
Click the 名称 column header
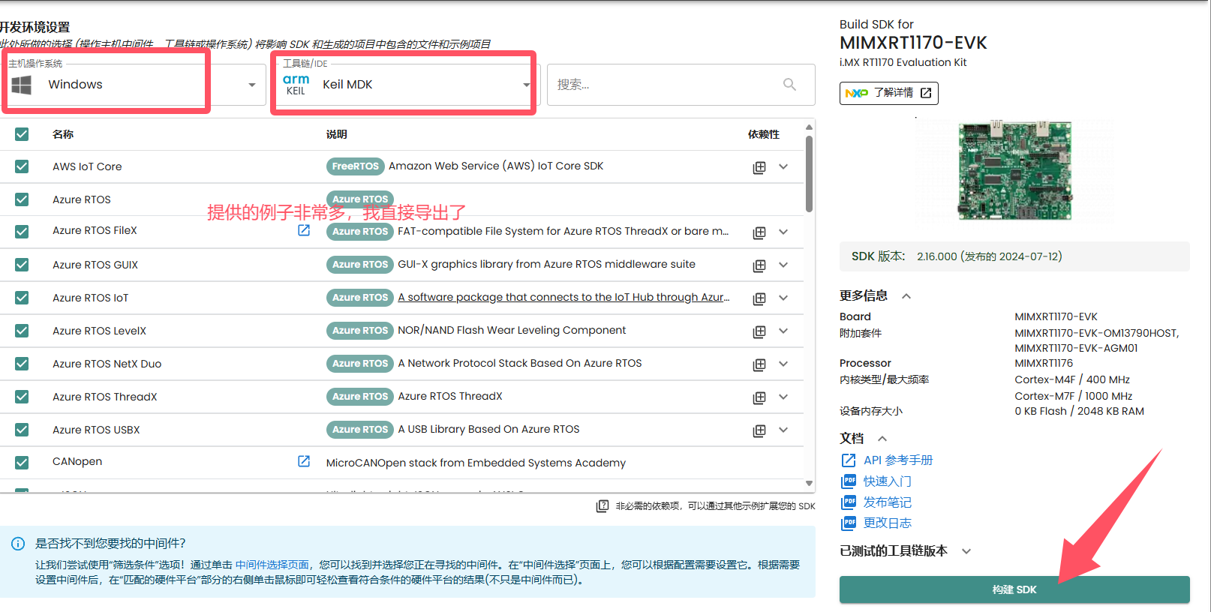[x=63, y=134]
